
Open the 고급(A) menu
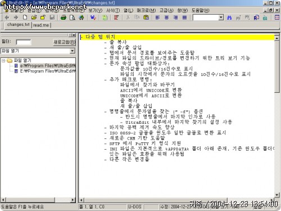(166, 10)
